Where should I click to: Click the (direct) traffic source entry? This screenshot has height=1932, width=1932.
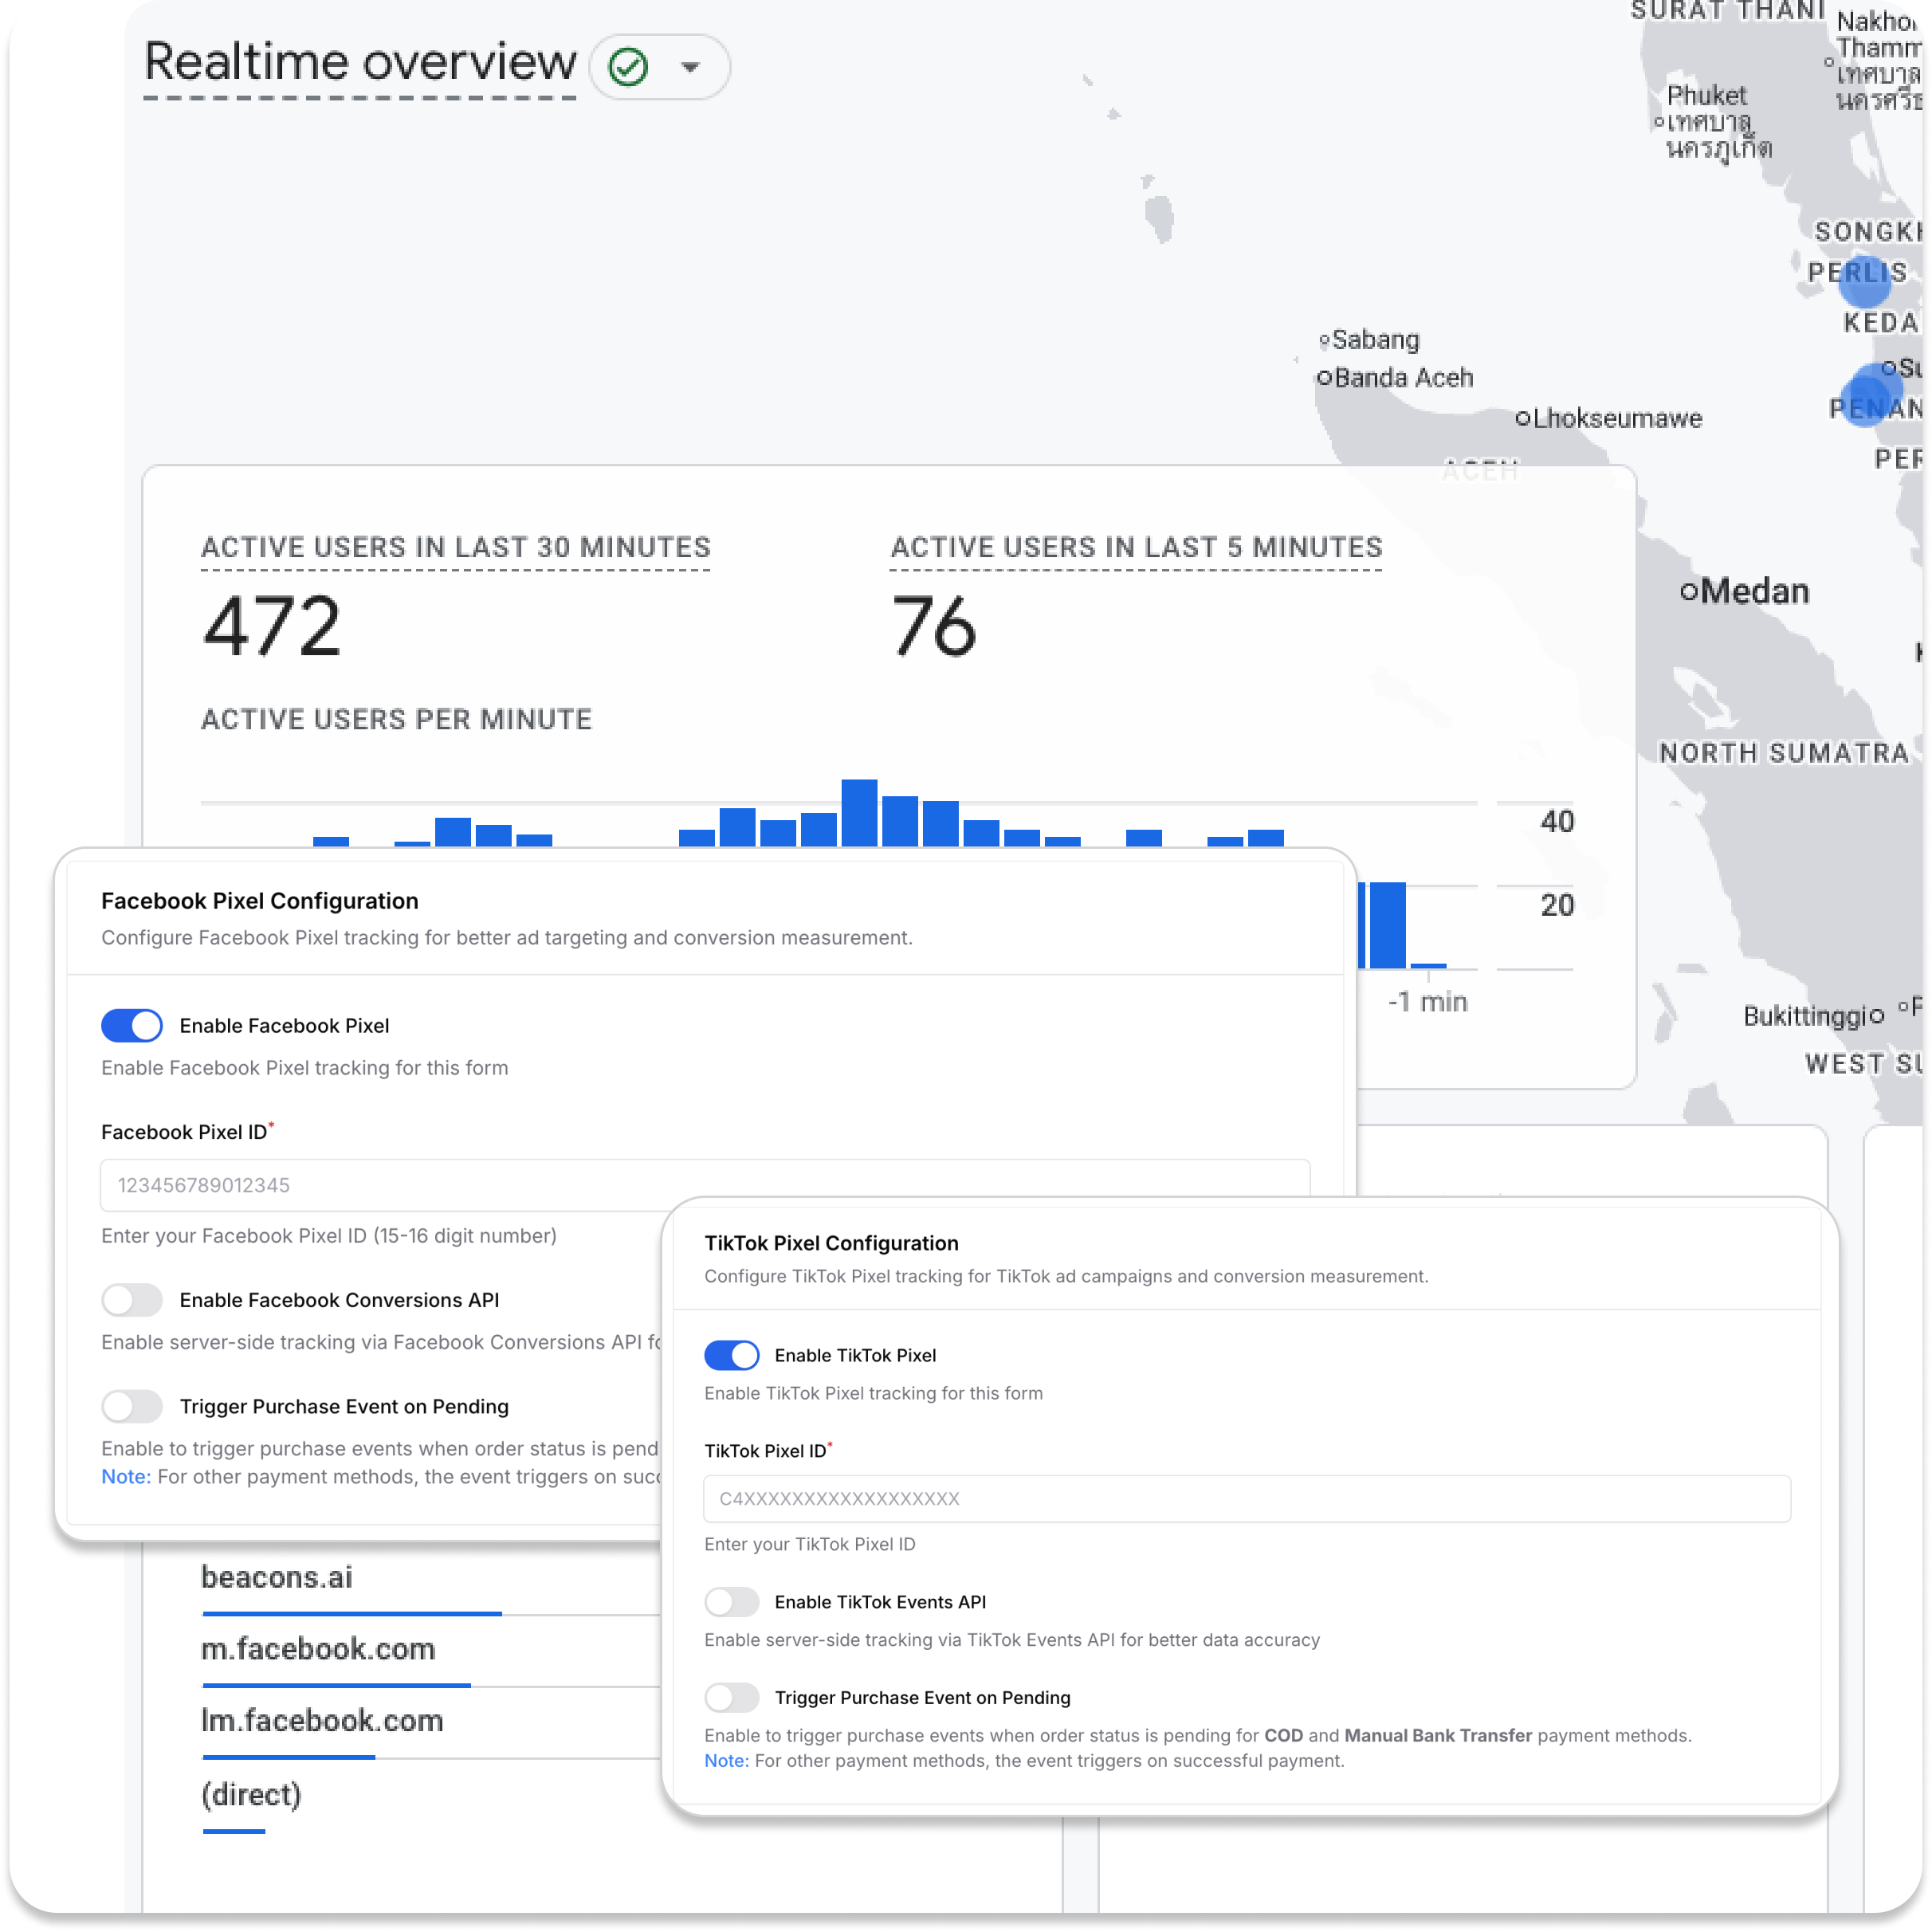[251, 1794]
